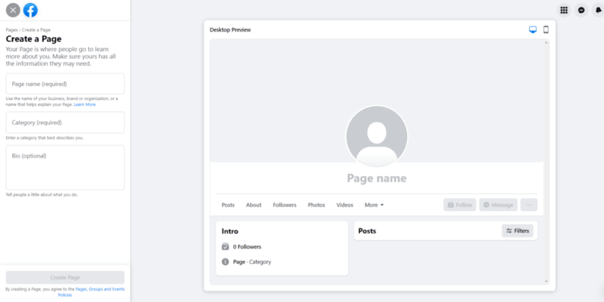Screen dimensions: 604x302
Task: Select the Posts tab in preview
Action: pyautogui.click(x=228, y=205)
